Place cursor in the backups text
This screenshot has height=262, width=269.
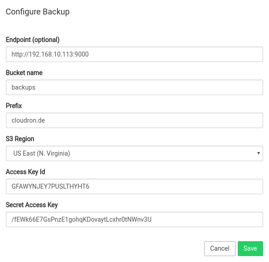tap(24, 87)
